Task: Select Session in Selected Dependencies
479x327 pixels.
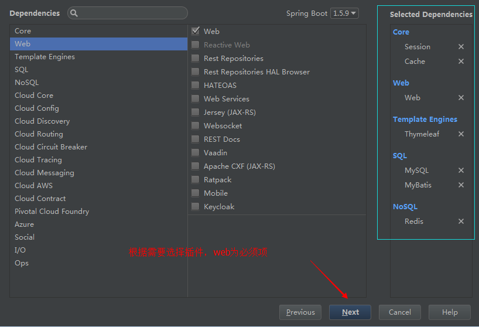Action: click(418, 46)
